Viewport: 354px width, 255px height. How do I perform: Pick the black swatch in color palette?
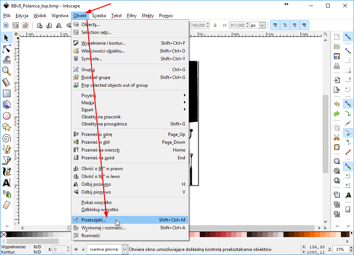tap(9, 235)
